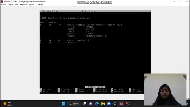Click the 'Expire' comment text

pyautogui.click(x=90, y=34)
